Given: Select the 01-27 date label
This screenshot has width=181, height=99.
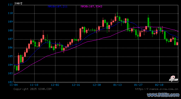Looking at the screenshot, I should pyautogui.click(x=138, y=85).
